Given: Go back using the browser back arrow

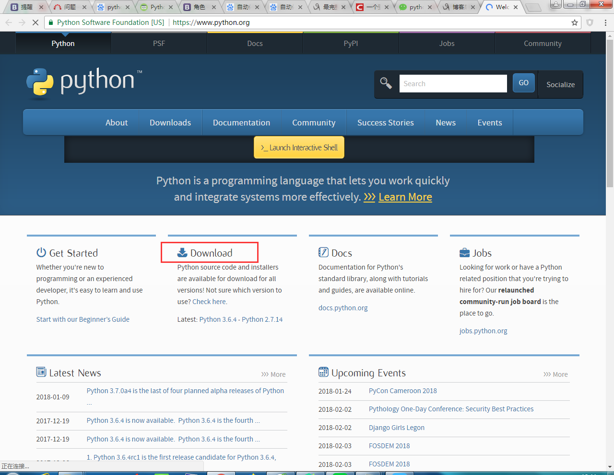Looking at the screenshot, I should tap(9, 23).
